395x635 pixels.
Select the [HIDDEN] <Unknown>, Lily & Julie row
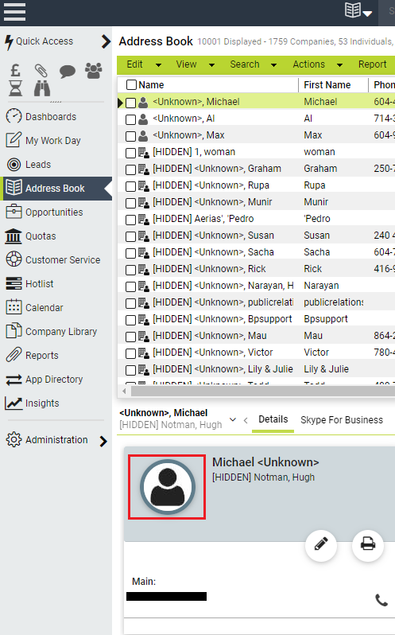pyautogui.click(x=223, y=369)
